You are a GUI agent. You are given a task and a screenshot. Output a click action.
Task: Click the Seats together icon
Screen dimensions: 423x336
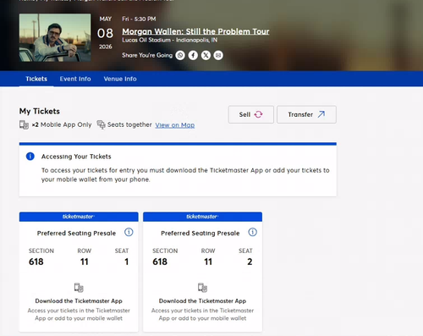point(101,124)
